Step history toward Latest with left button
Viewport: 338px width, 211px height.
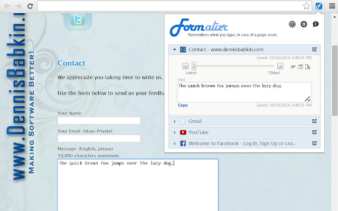pos(185,66)
